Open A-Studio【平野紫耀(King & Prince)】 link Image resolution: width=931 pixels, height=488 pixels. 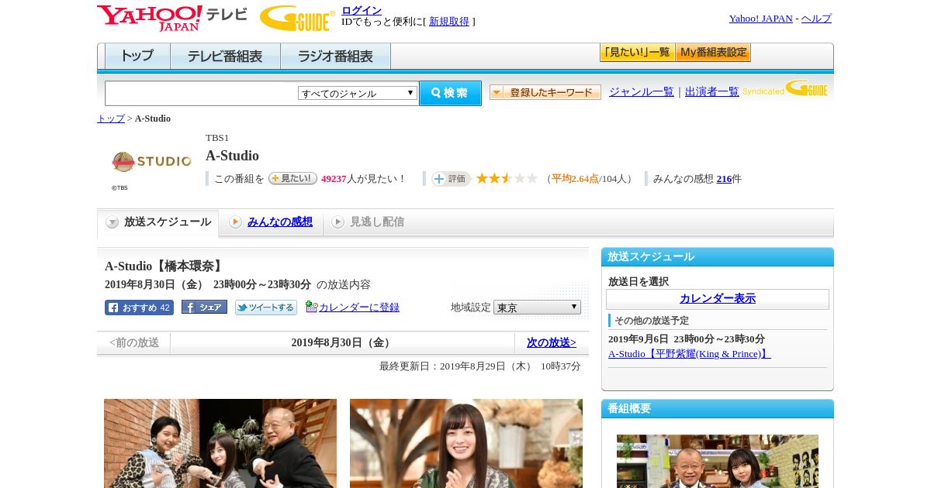tap(690, 354)
